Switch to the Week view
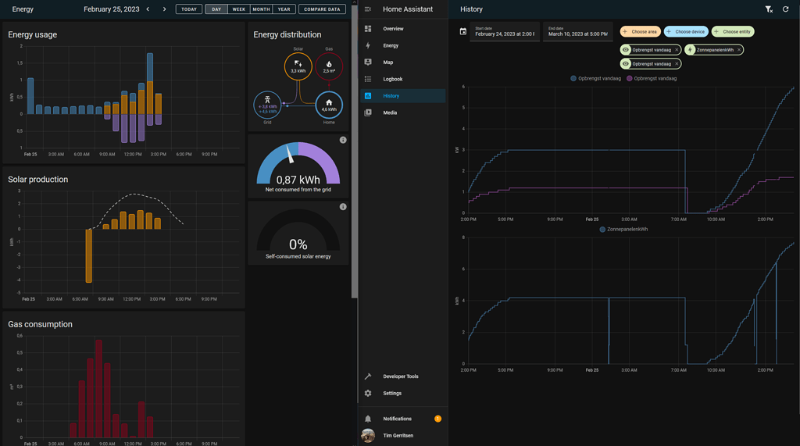 point(238,9)
